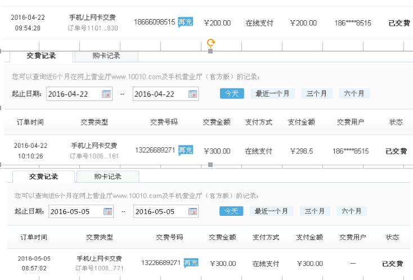Switch to 购卡记录 tab above 2016-04-22 dates

[106, 56]
